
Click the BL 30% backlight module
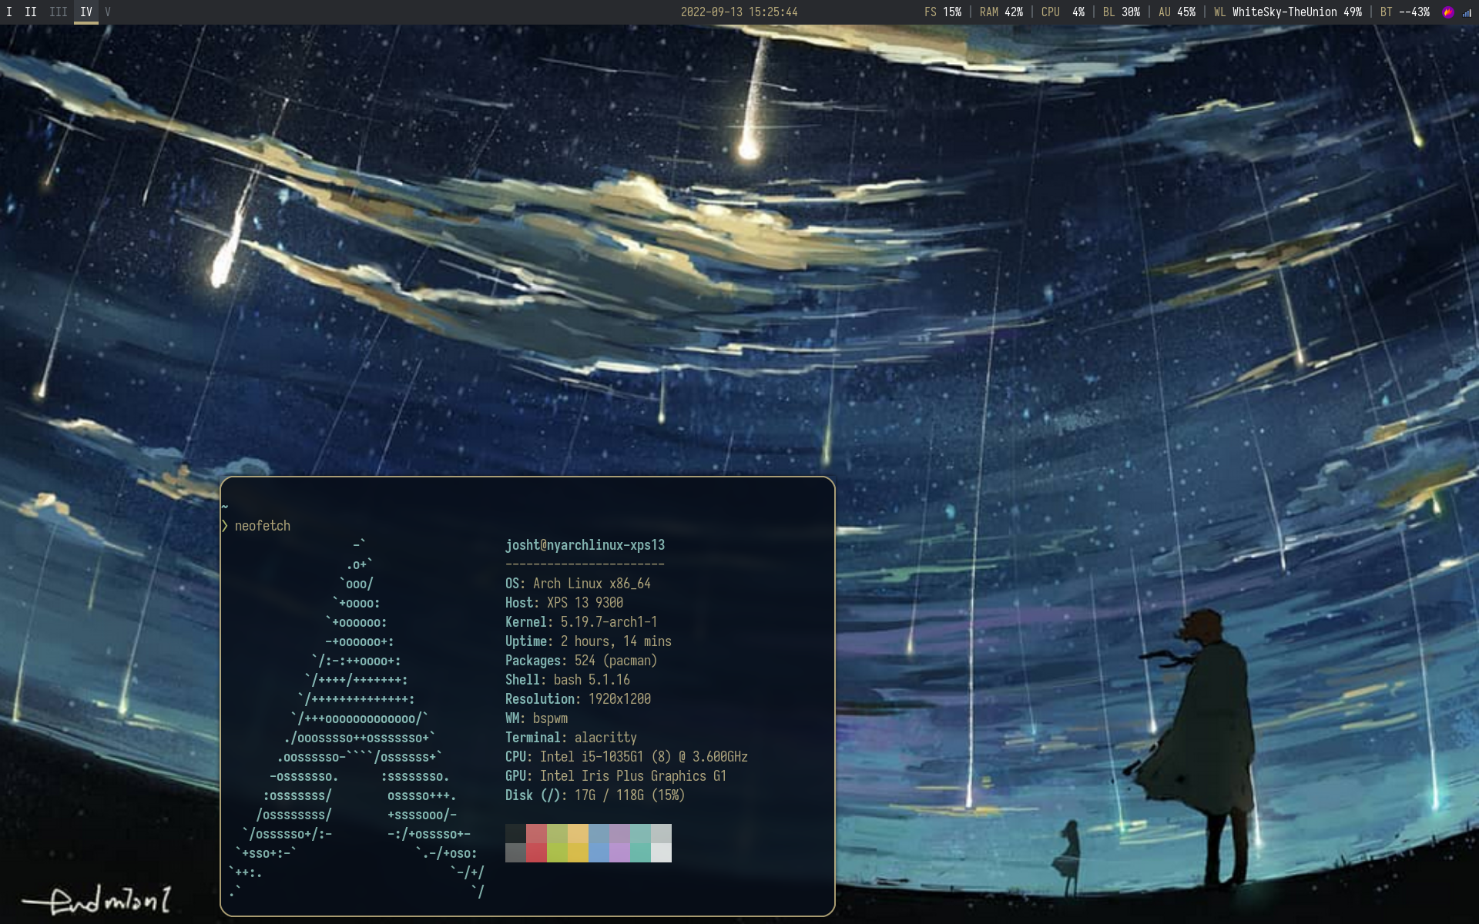(x=1121, y=12)
